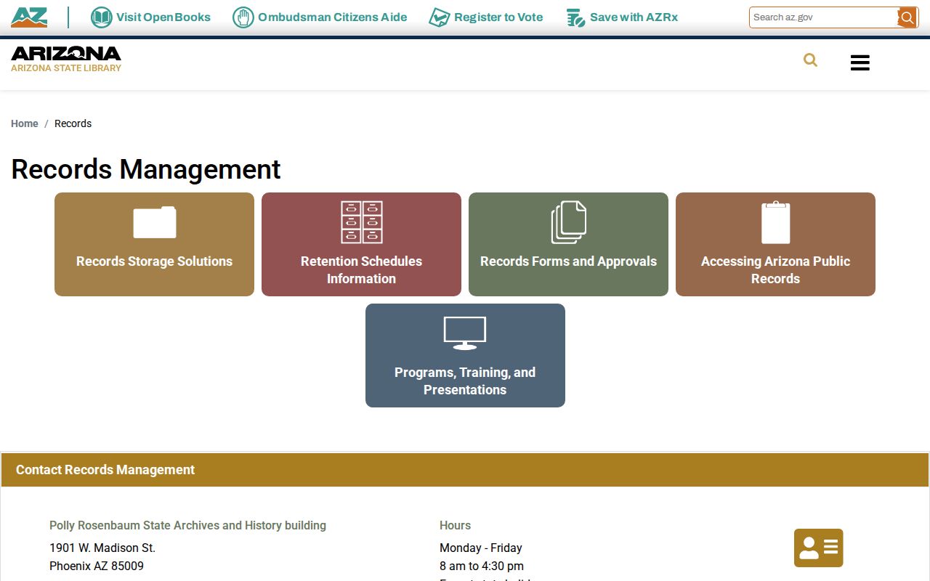Click the Phoenix AZ 85009 line
930x581 pixels.
pyautogui.click(x=97, y=566)
